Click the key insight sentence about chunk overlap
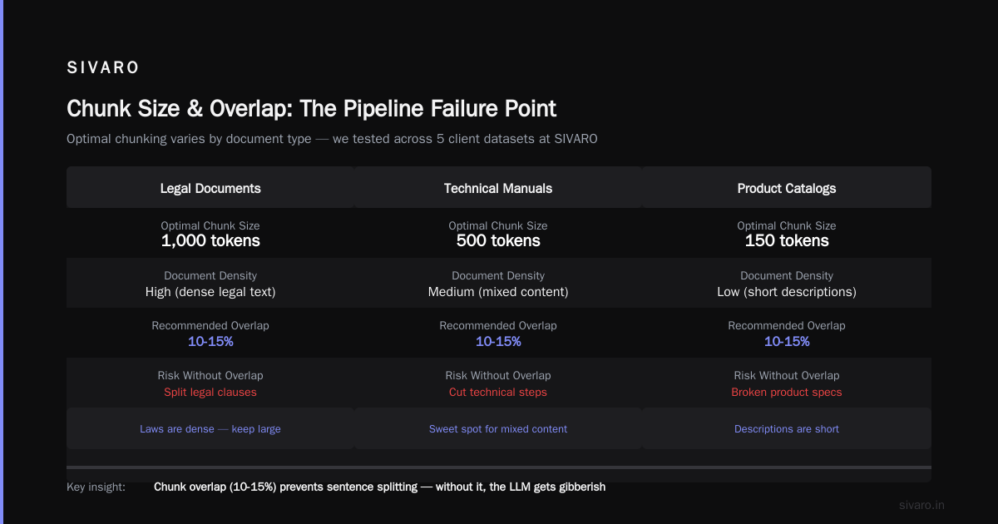The width and height of the screenshot is (998, 524). (379, 487)
